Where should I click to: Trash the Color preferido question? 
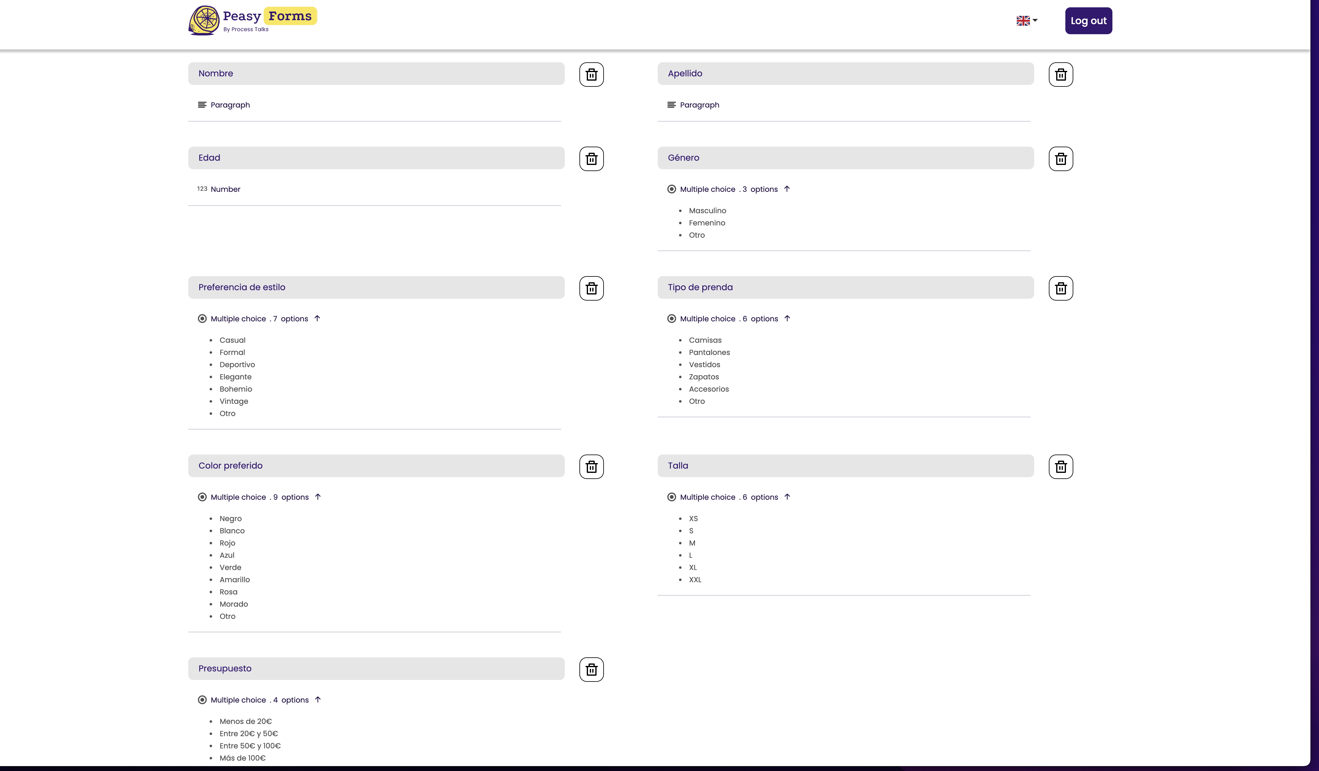pos(591,466)
